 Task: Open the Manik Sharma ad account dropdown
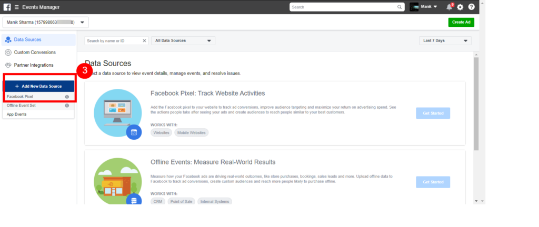pos(45,22)
